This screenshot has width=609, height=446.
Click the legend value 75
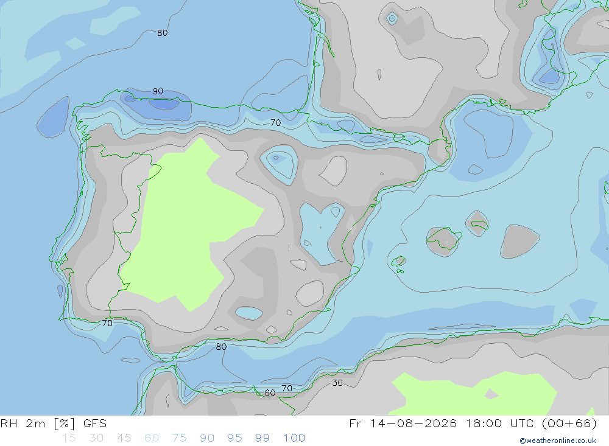coord(180,438)
